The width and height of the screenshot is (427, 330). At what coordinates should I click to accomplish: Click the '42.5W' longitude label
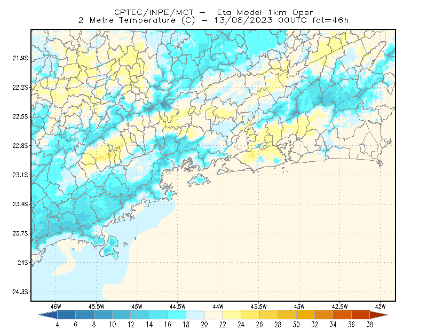pyautogui.click(x=340, y=307)
